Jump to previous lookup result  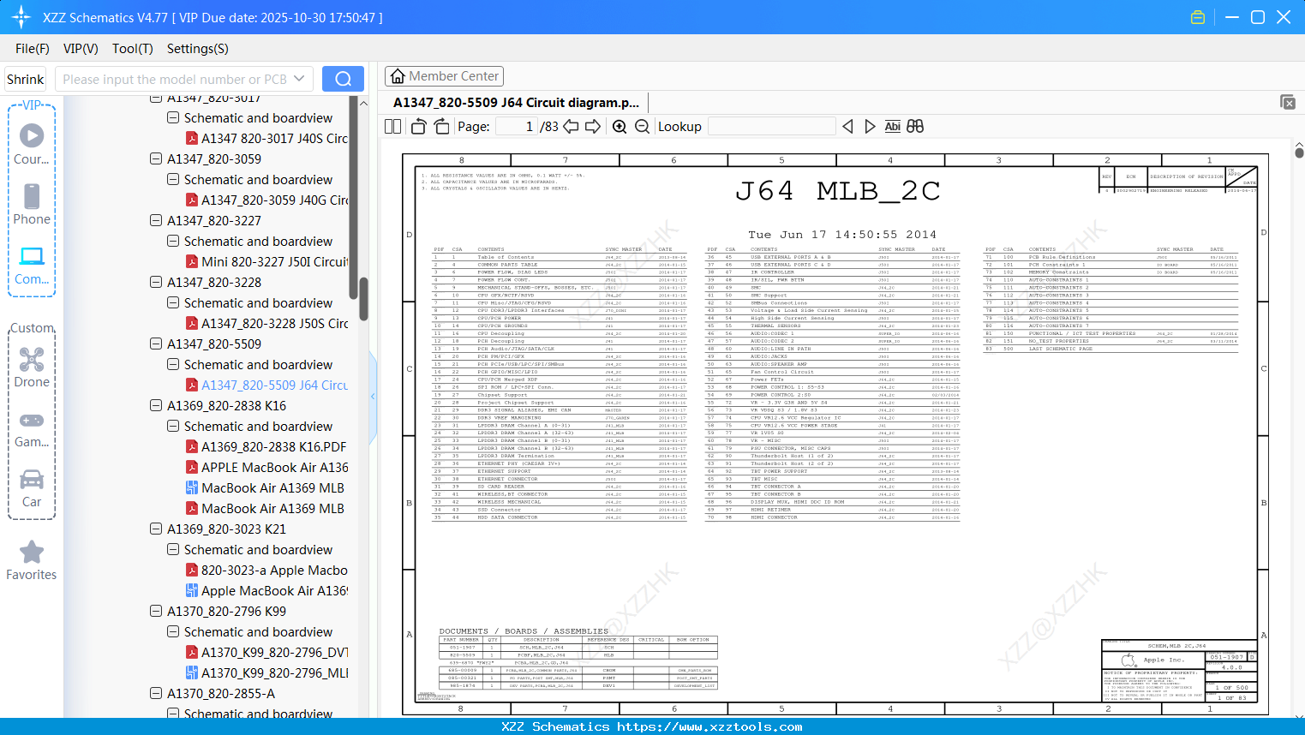(x=847, y=127)
